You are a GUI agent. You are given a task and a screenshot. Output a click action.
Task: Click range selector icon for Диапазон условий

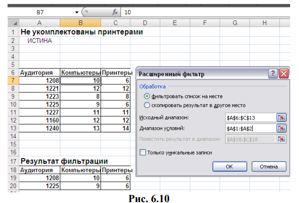(x=281, y=128)
